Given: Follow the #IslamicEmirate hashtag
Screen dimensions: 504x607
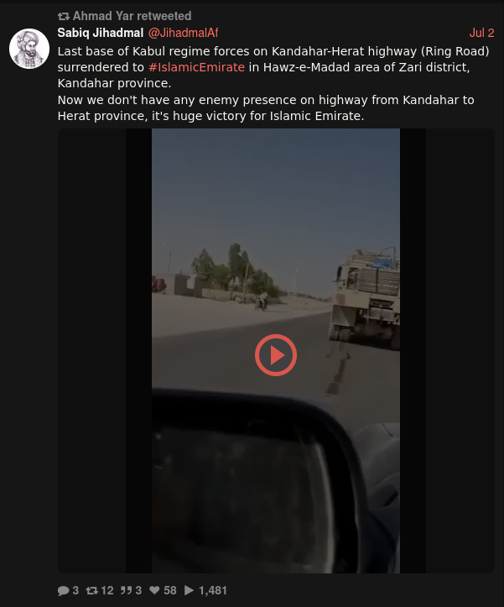Looking at the screenshot, I should click(196, 67).
